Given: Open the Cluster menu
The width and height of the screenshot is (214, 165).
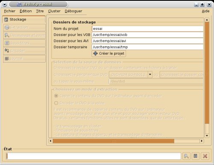Looking at the screenshot, I should [54, 11].
